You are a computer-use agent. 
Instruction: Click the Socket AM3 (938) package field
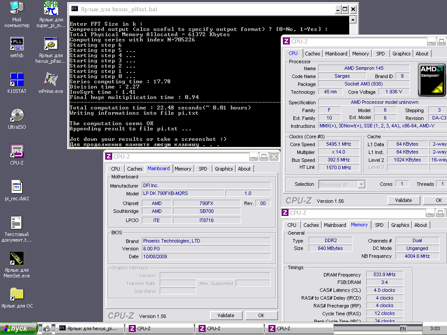pyautogui.click(x=364, y=84)
